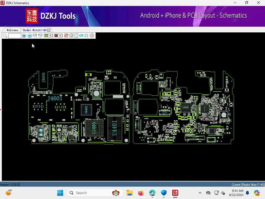Click the page document icon in toolbar

point(76,35)
